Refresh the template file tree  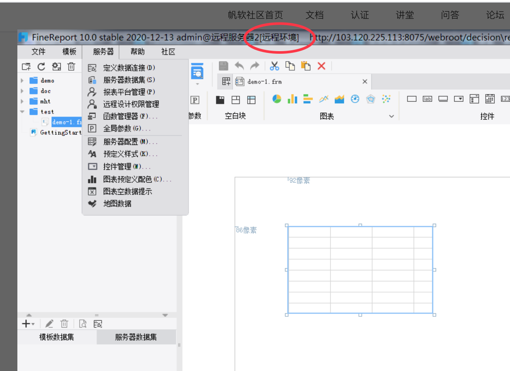click(41, 67)
